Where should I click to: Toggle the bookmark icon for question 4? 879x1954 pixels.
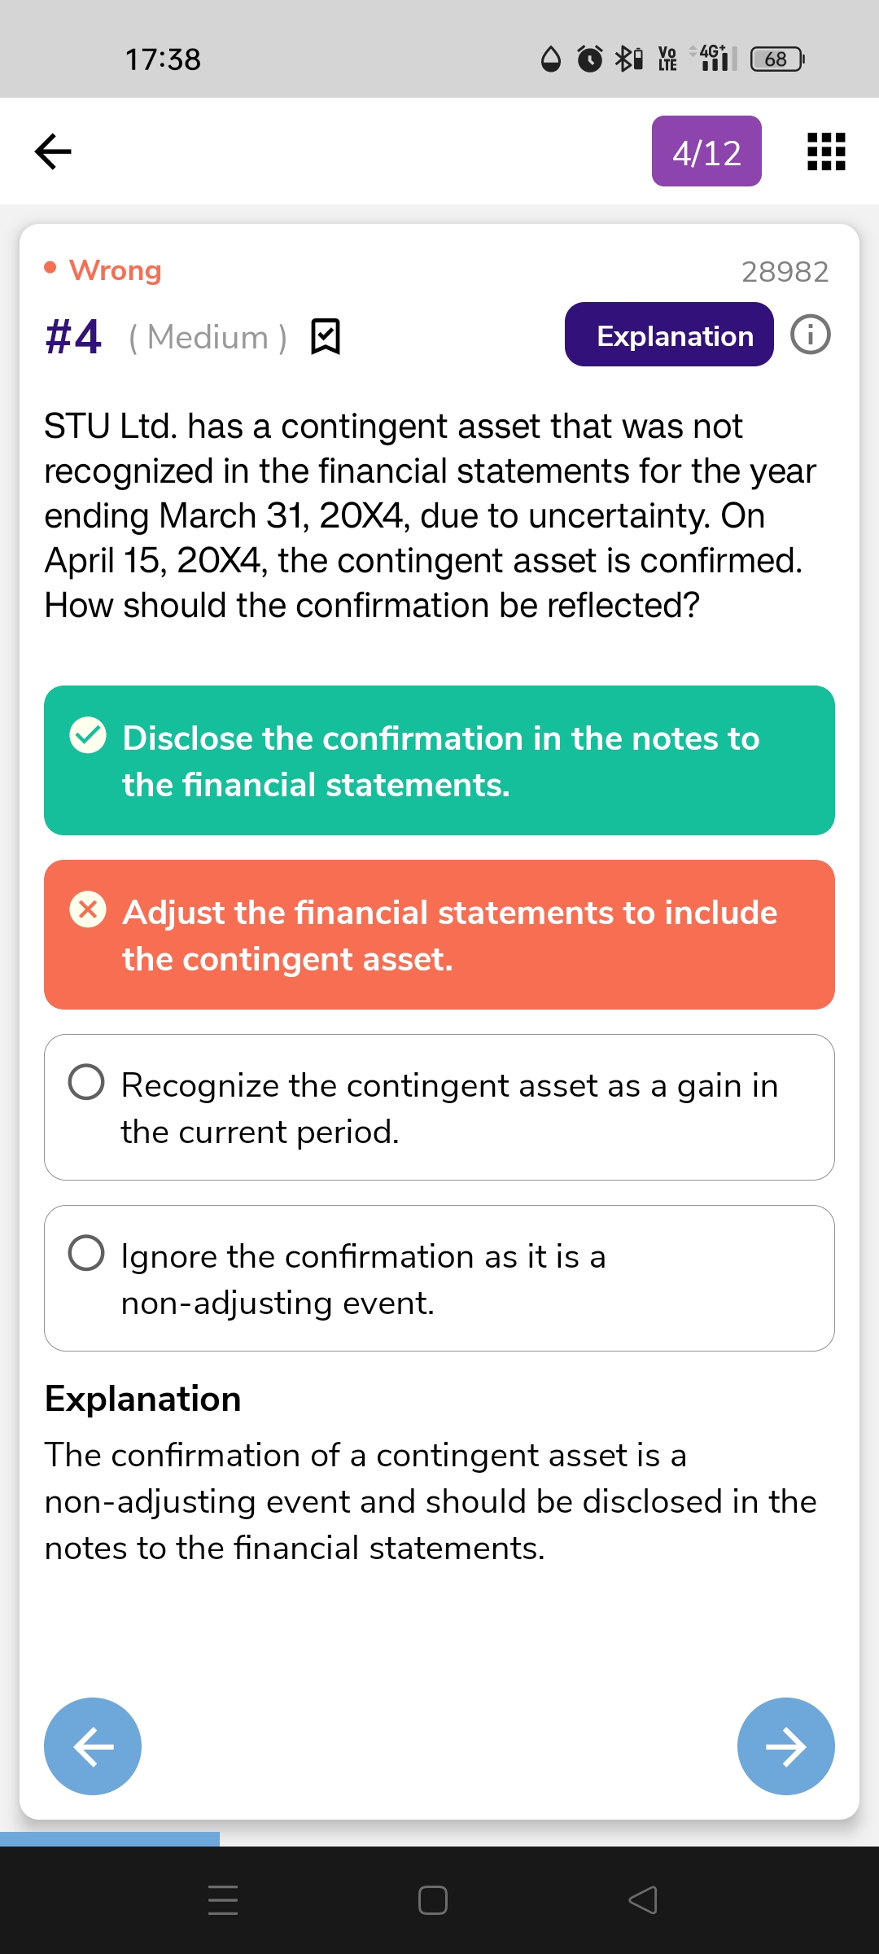coord(326,336)
